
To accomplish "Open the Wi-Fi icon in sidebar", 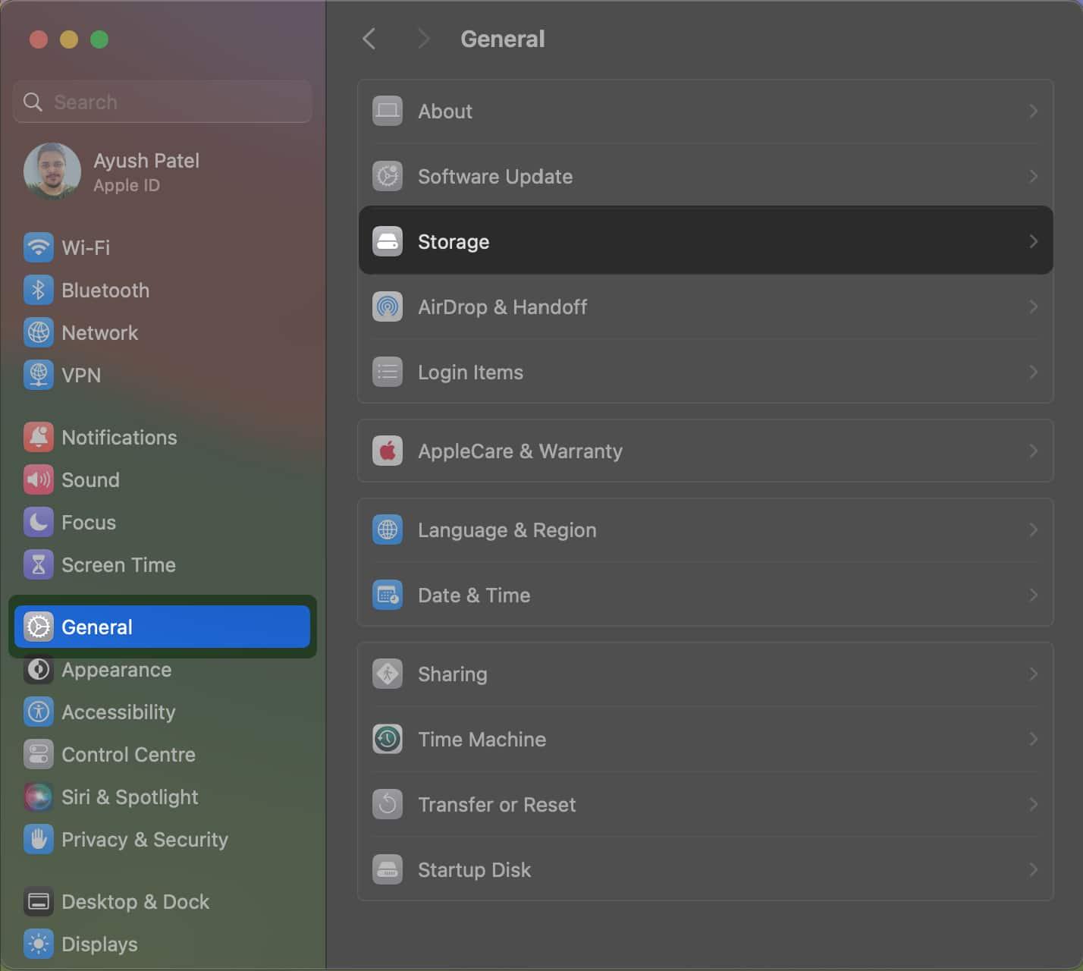I will point(38,247).
